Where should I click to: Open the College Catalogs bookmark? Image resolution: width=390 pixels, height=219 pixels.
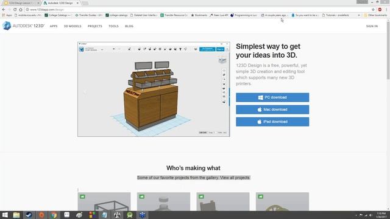coord(58,15)
